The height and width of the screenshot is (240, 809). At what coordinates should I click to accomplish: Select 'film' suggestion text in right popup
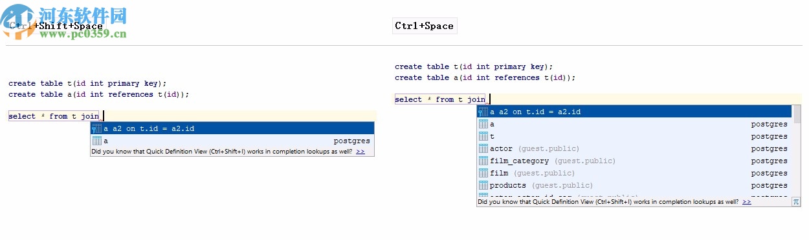pyautogui.click(x=499, y=173)
